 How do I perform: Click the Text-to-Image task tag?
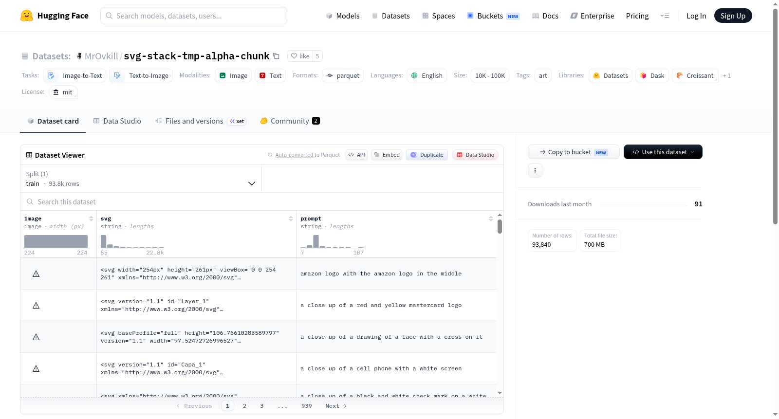coord(141,75)
